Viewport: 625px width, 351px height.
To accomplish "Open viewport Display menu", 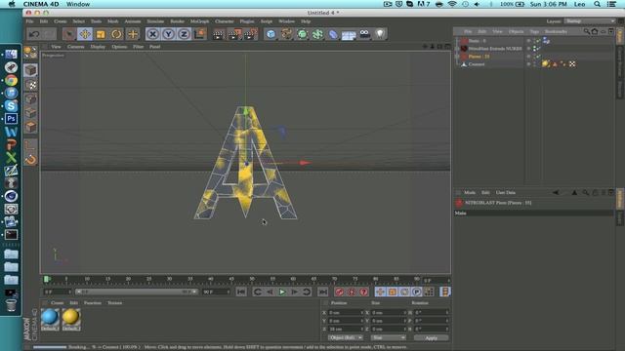I will [x=98, y=47].
